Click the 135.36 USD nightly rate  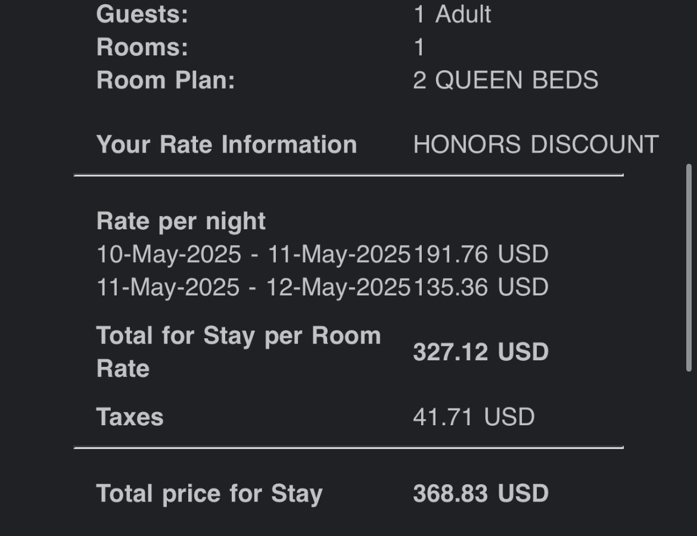(x=481, y=287)
